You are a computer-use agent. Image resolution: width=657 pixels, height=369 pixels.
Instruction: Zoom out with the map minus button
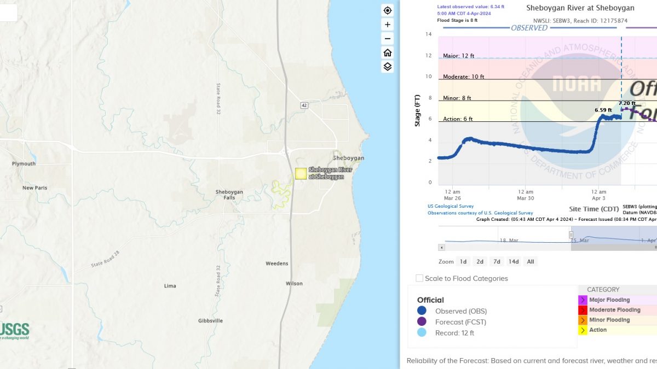[x=388, y=38]
